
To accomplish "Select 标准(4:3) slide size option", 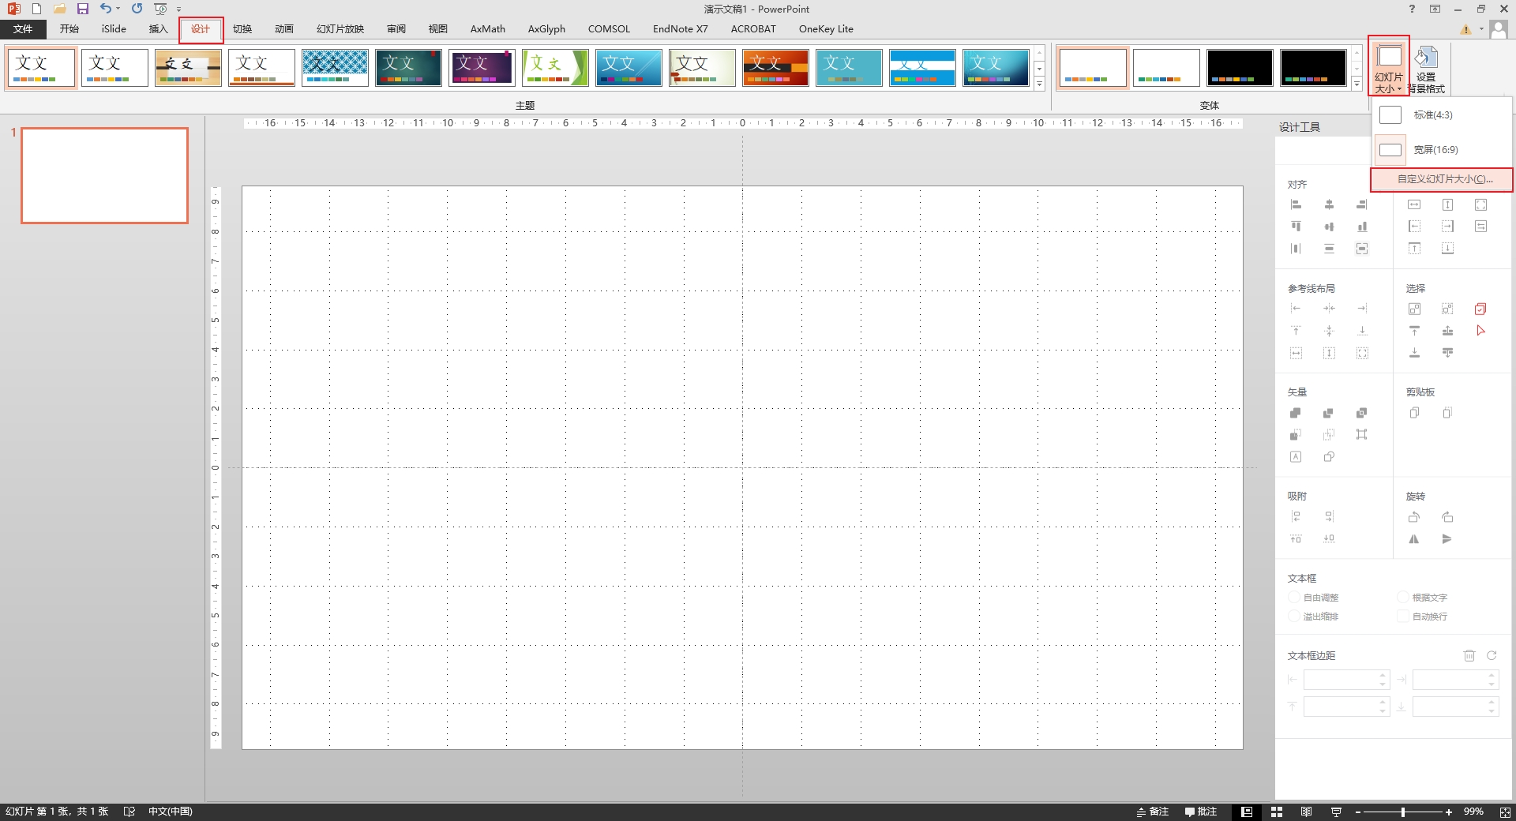I will pos(1443,115).
